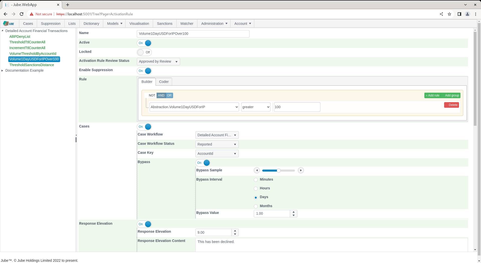Select the OR condition button

click(x=169, y=95)
